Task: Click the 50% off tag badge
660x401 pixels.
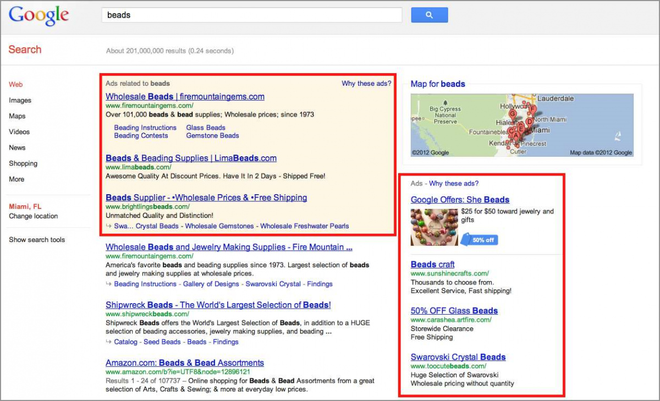Action: click(x=479, y=240)
